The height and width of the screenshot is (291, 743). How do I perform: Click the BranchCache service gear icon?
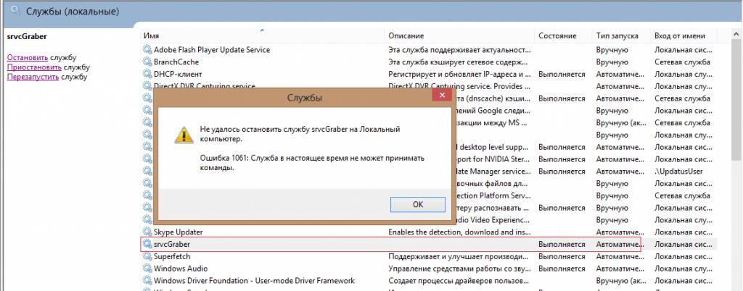click(x=147, y=62)
